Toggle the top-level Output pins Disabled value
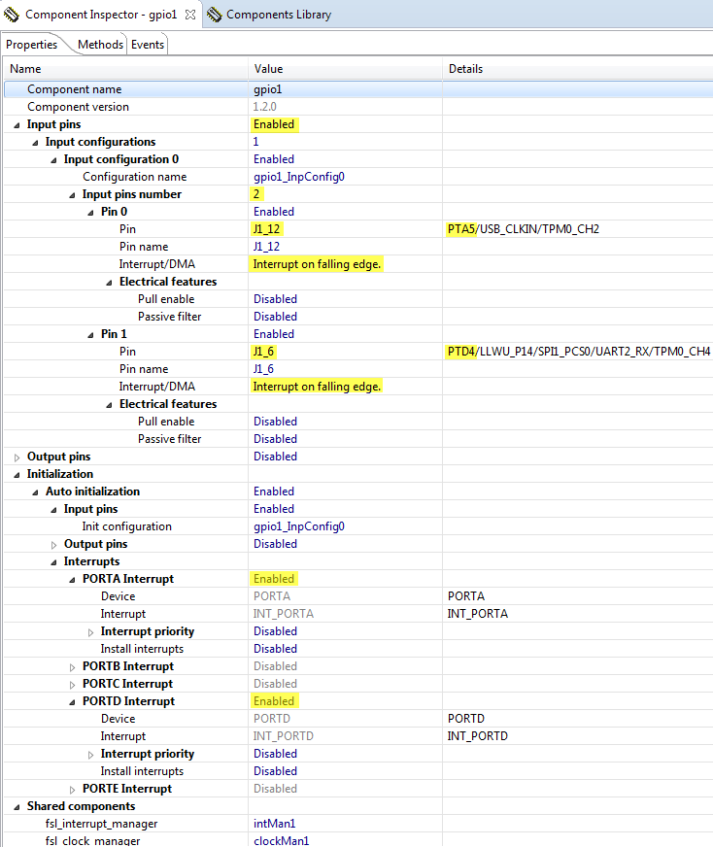The width and height of the screenshot is (713, 847). (276, 457)
